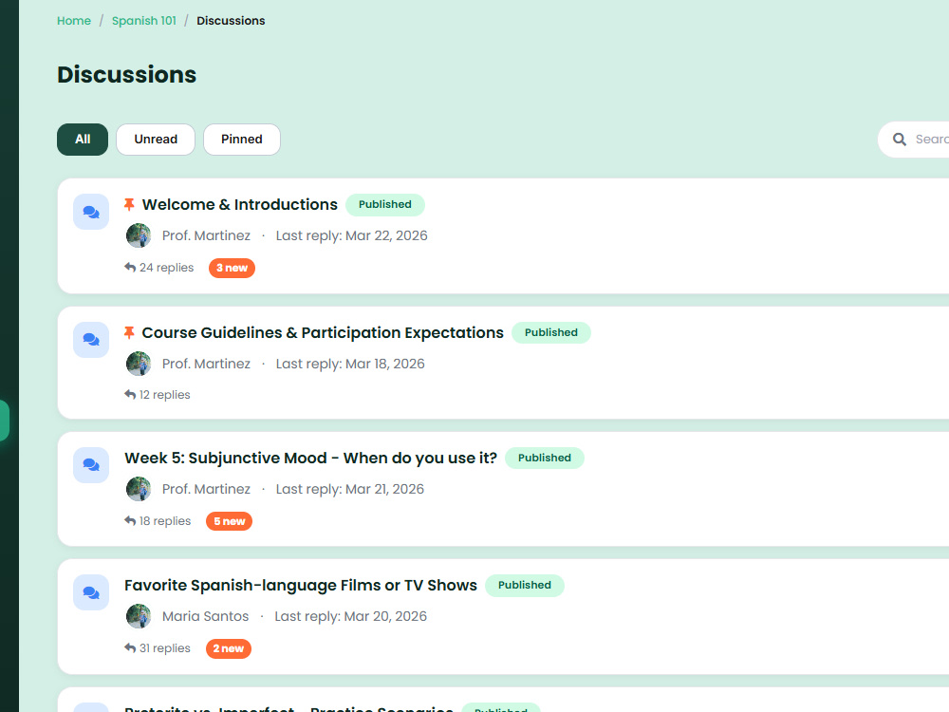Click Published badge on Favorite Spanish-language Films
Viewport: 949px width, 712px height.
point(524,585)
